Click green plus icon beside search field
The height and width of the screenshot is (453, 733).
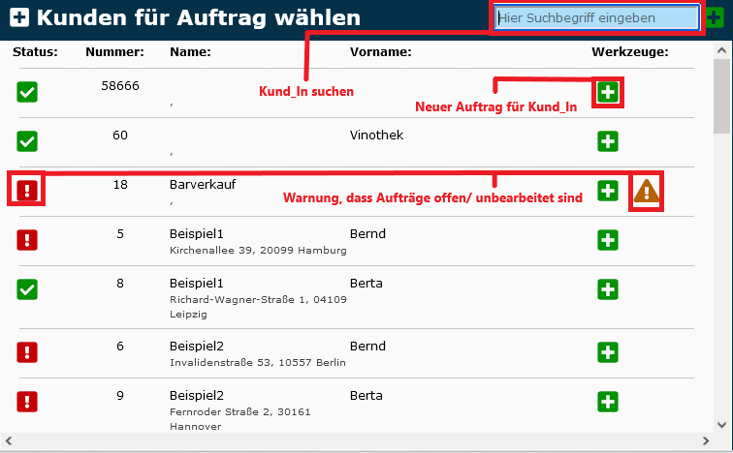[x=714, y=18]
